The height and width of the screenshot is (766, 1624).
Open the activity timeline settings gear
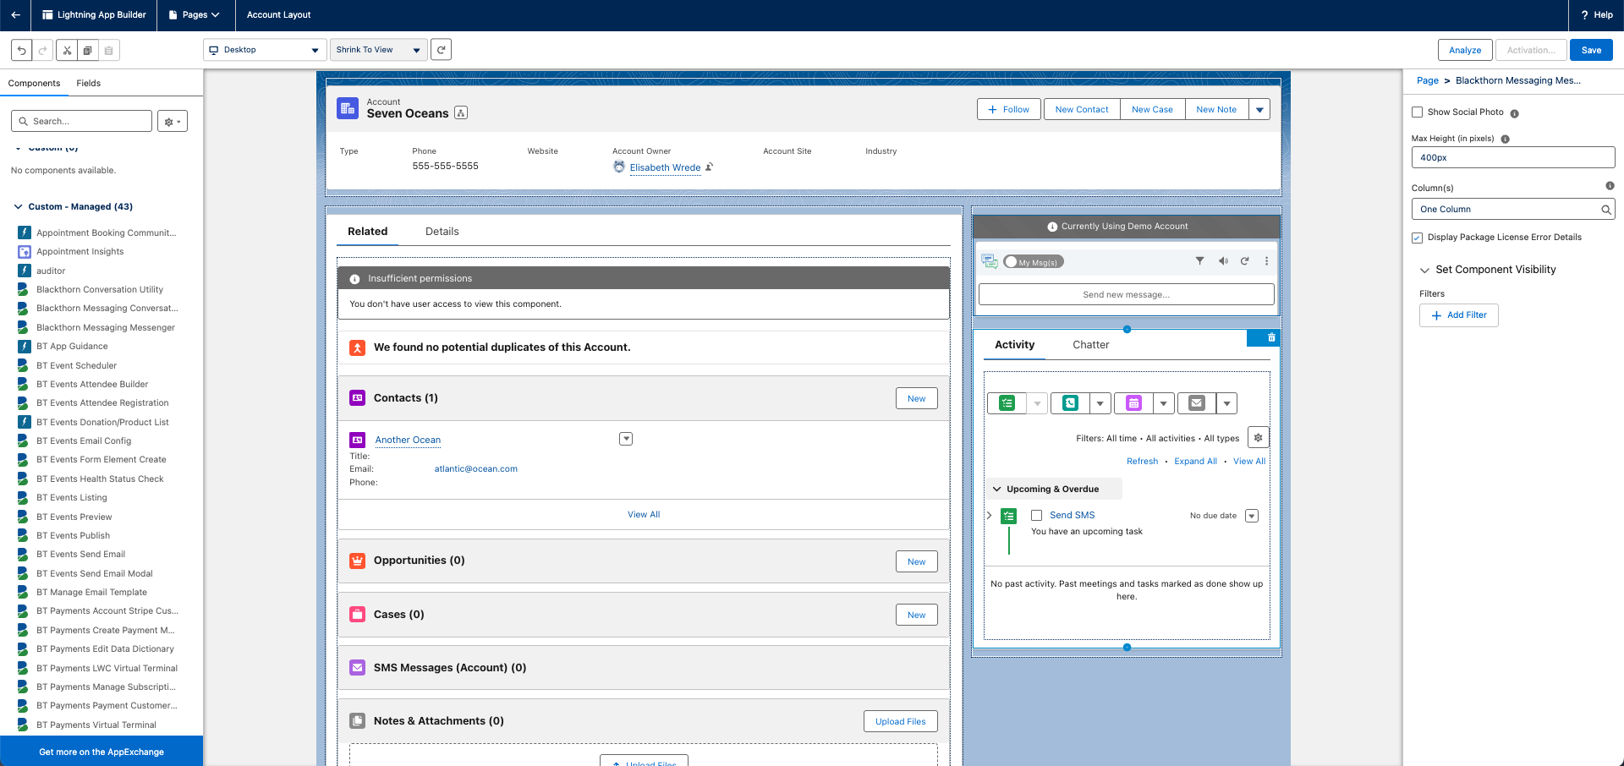[x=1259, y=438]
